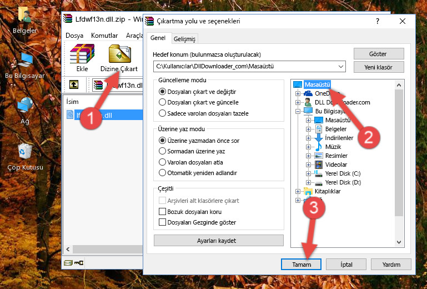Open Bu Bilgisayar desktop icon

(24, 66)
